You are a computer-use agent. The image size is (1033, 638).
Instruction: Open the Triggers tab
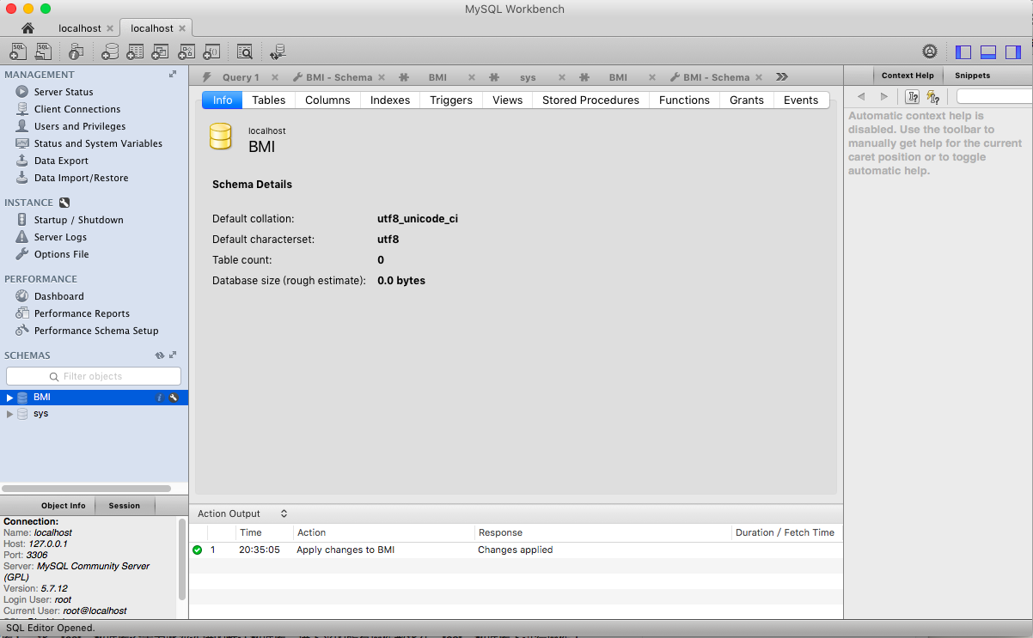[x=451, y=100]
